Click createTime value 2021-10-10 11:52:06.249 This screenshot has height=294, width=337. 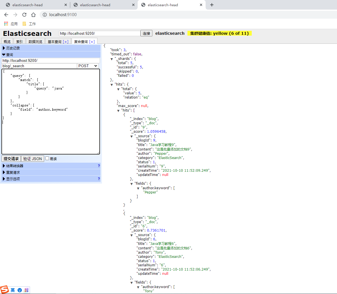[185, 269]
